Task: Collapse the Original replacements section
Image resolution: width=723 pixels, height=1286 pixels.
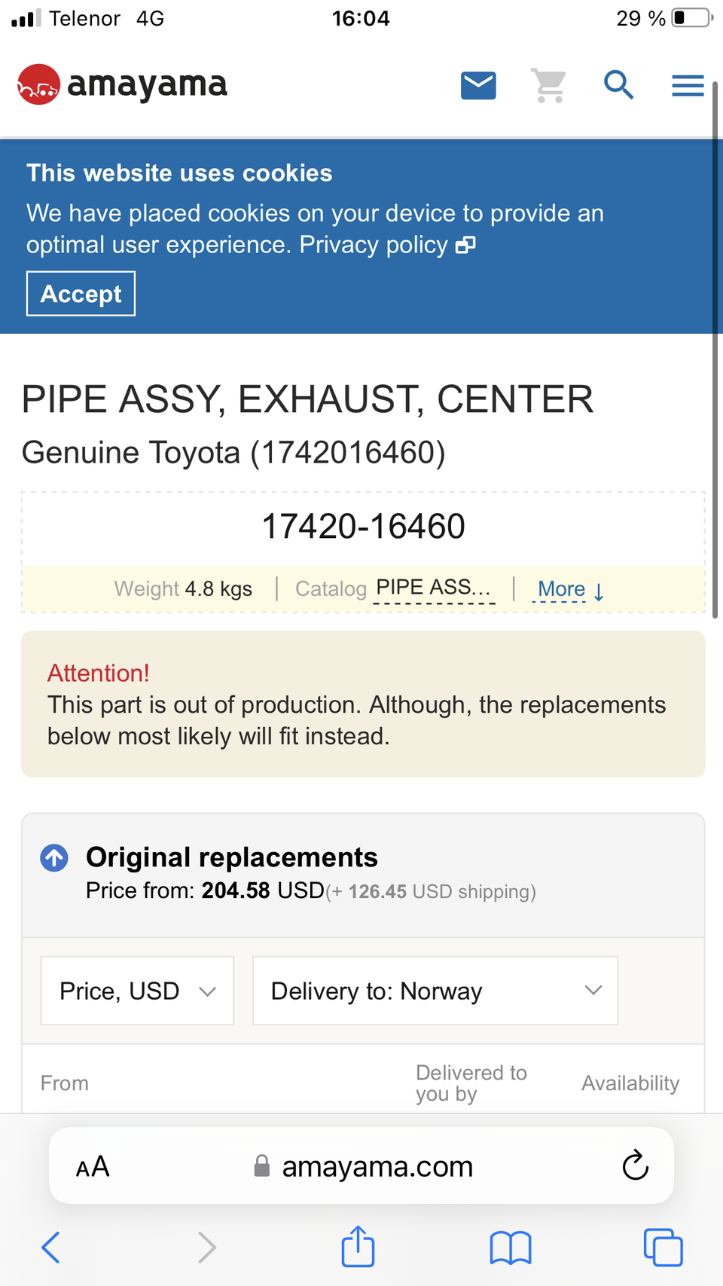Action: tap(54, 857)
